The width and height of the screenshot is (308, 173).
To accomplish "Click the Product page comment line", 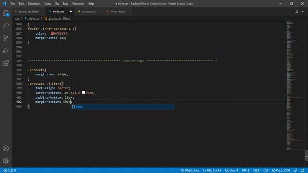I will (x=123, y=61).
